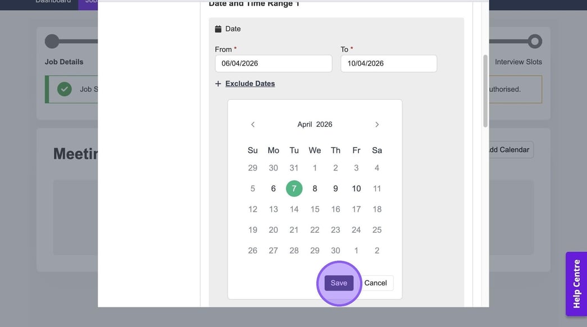This screenshot has width=587, height=327.
Task: Open the Help Centre side tab
Action: (576, 284)
